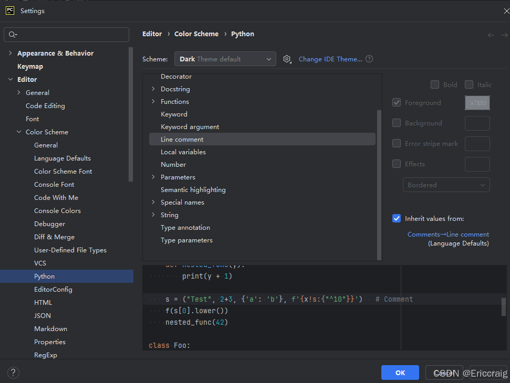This screenshot has height=383, width=510.
Task: Enable the Bold checkbox
Action: [434, 84]
